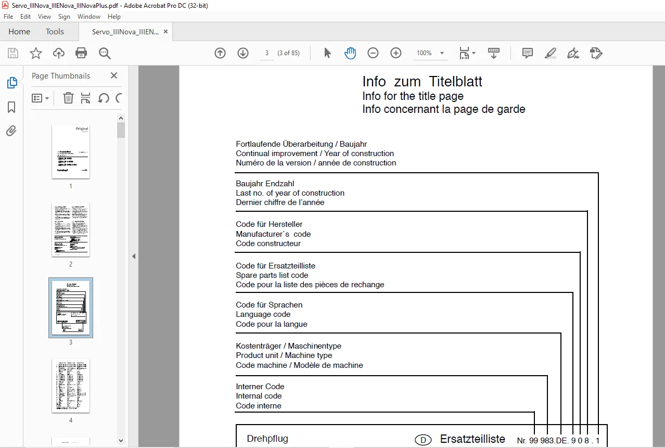Click the 'Spare parts list code' line
665x448 pixels.
272,275
